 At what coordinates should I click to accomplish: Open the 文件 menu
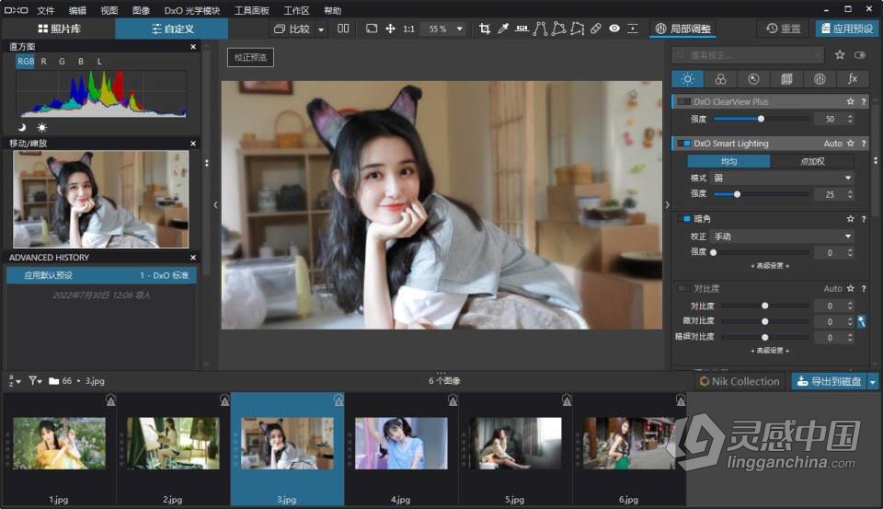click(x=46, y=10)
